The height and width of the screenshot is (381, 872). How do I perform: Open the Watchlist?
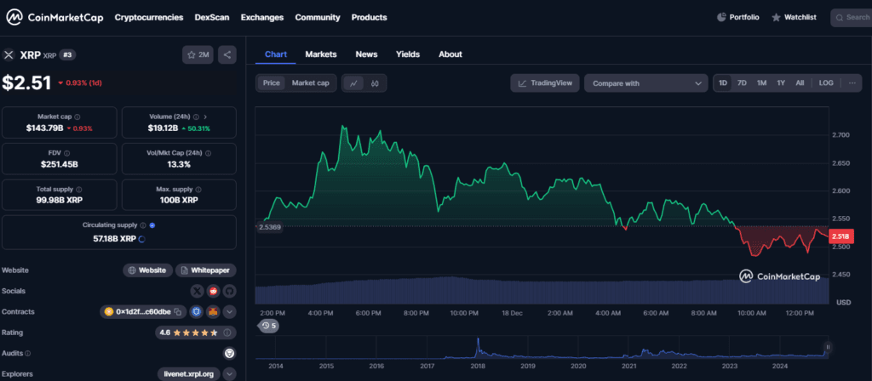[x=794, y=17]
